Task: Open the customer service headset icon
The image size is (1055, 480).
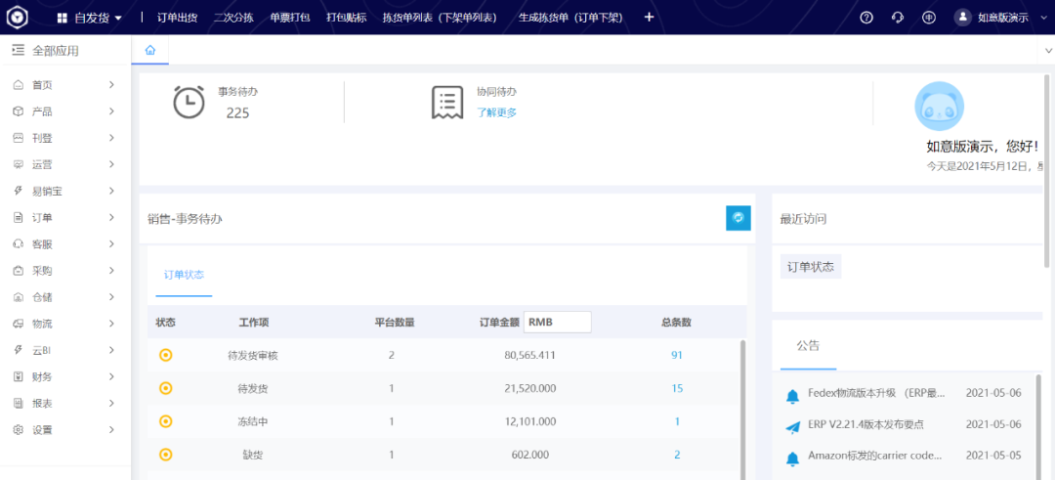Action: click(x=898, y=18)
